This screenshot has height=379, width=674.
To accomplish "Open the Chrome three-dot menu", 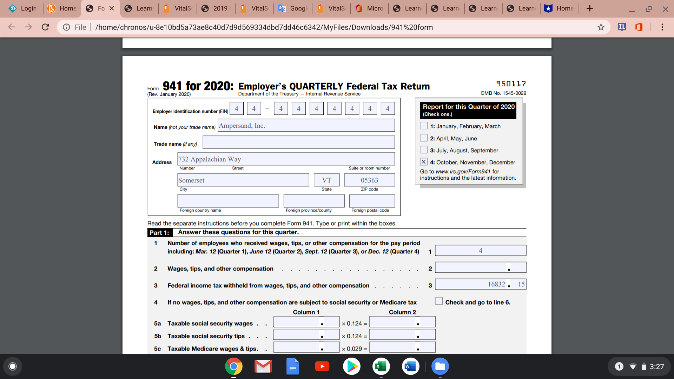I will pos(662,27).
